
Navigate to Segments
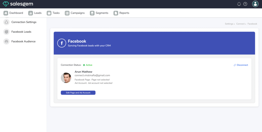(99, 13)
